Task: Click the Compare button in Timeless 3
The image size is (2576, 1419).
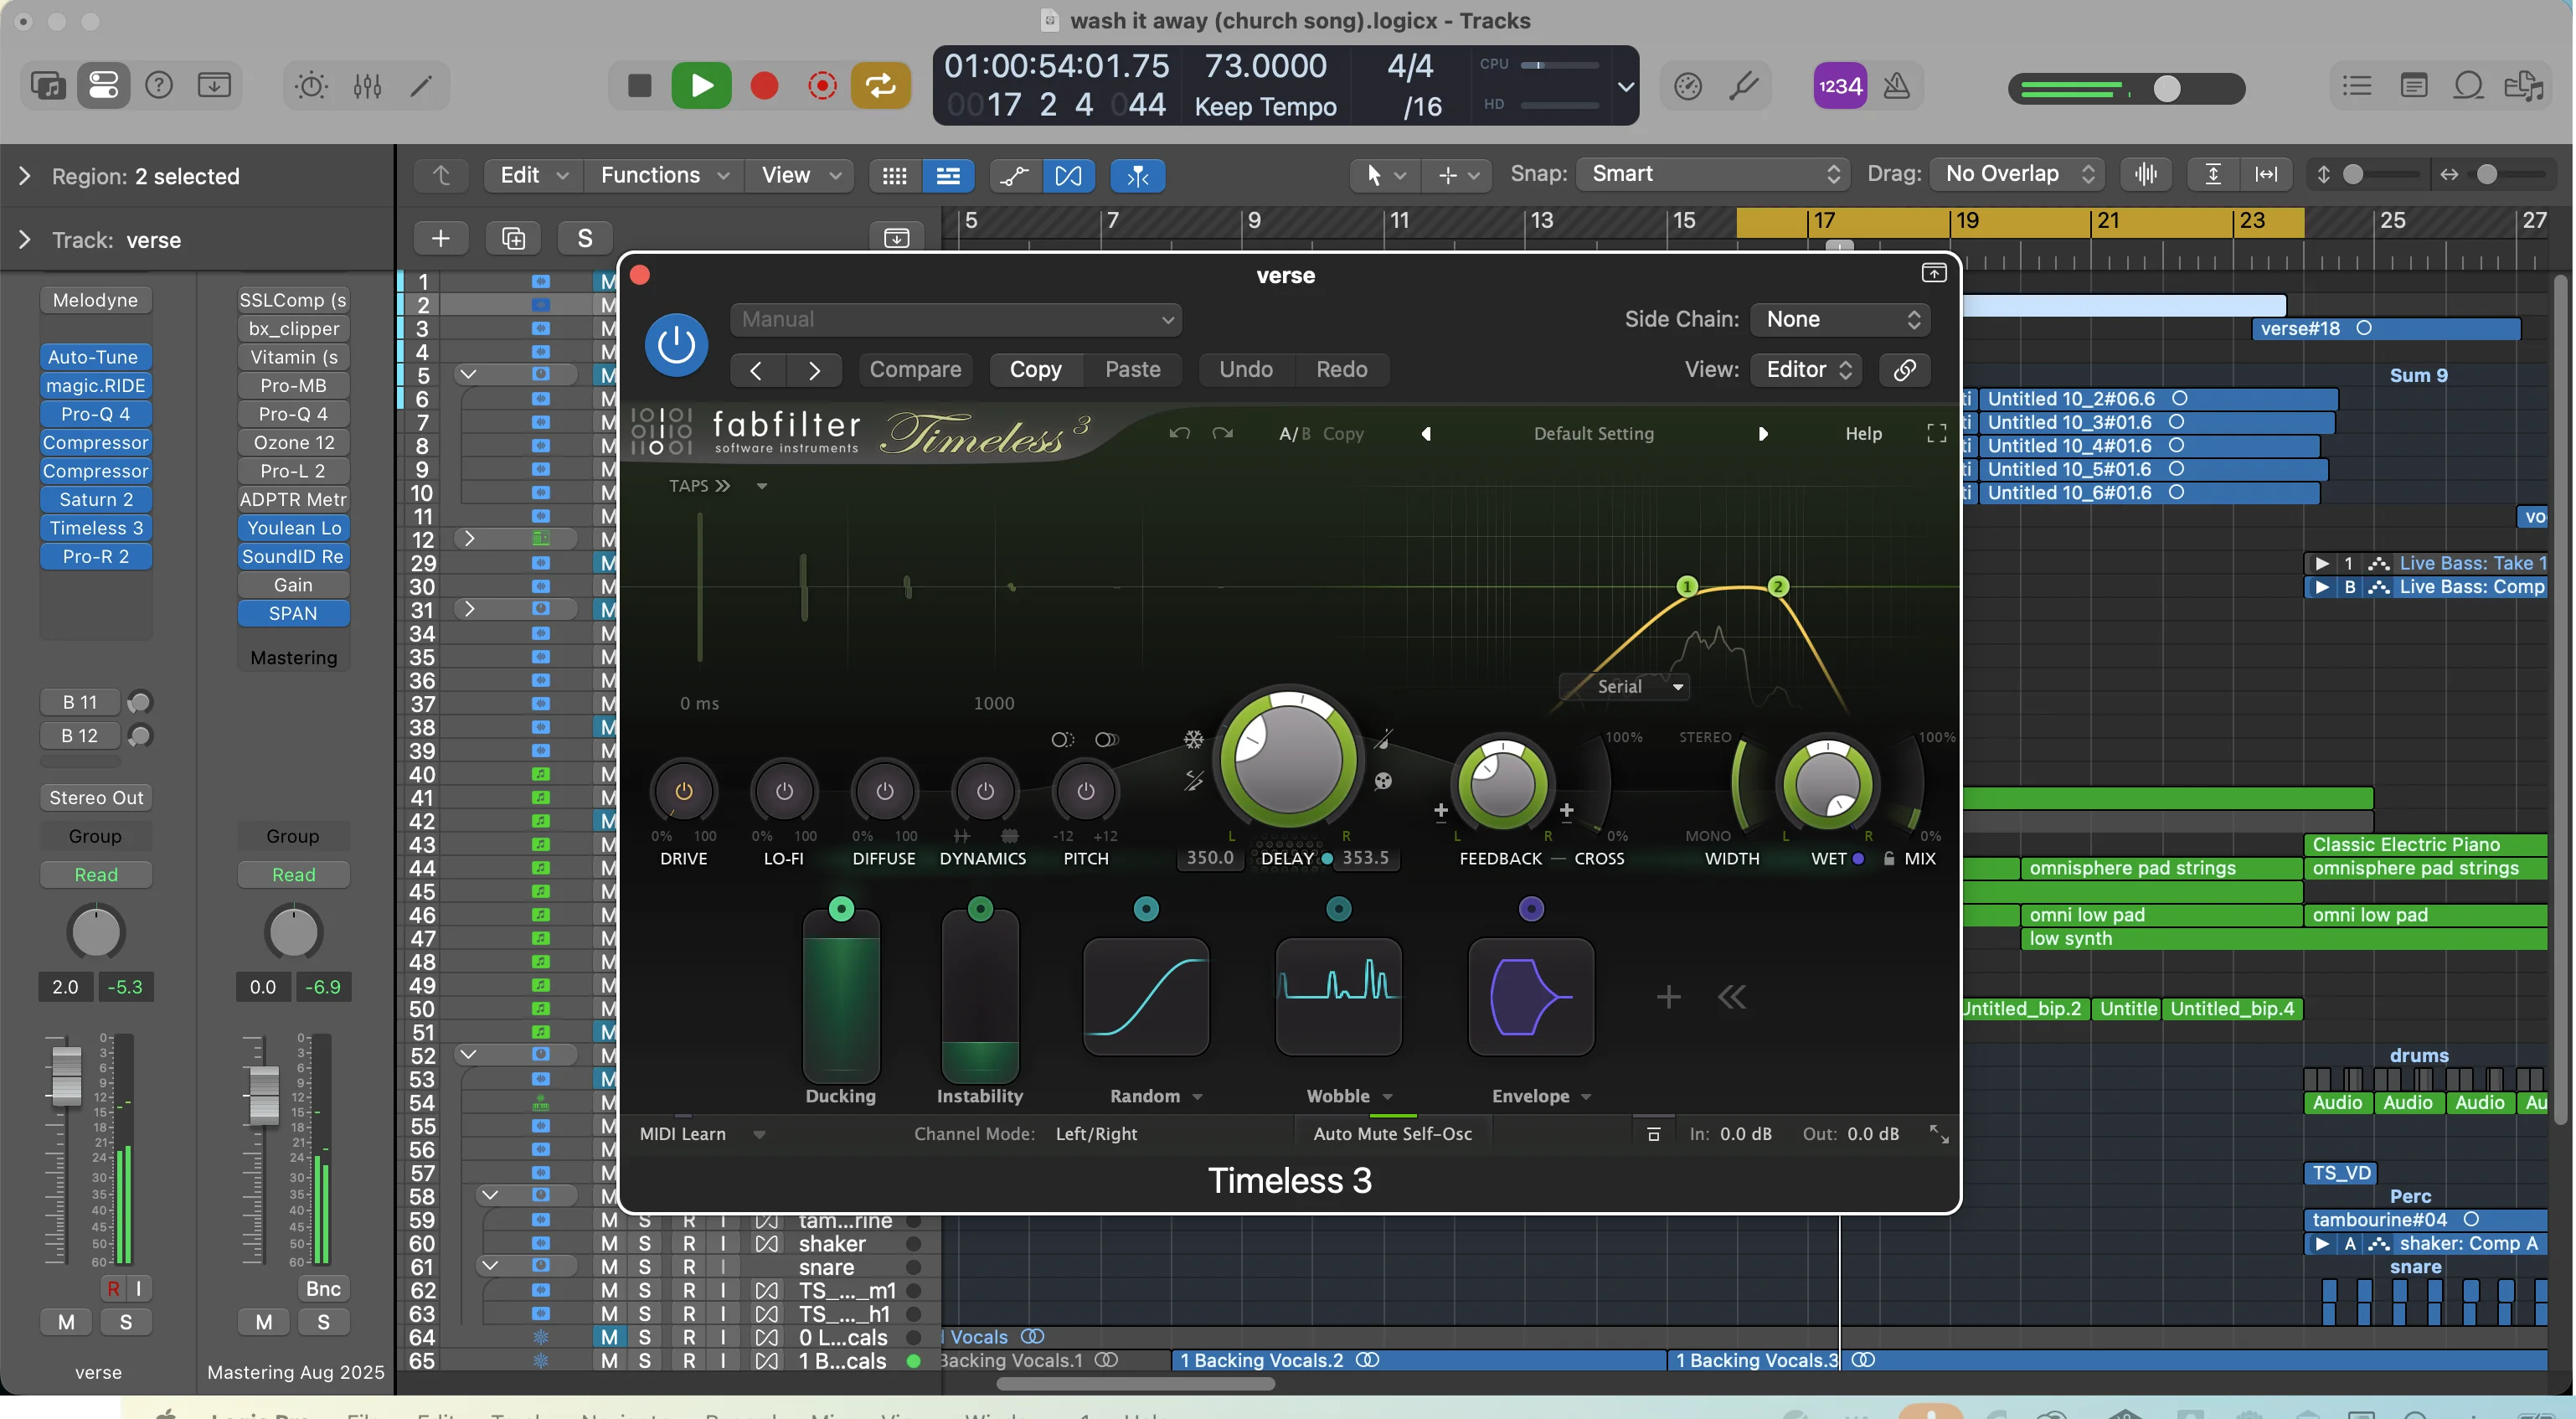Action: 915,369
